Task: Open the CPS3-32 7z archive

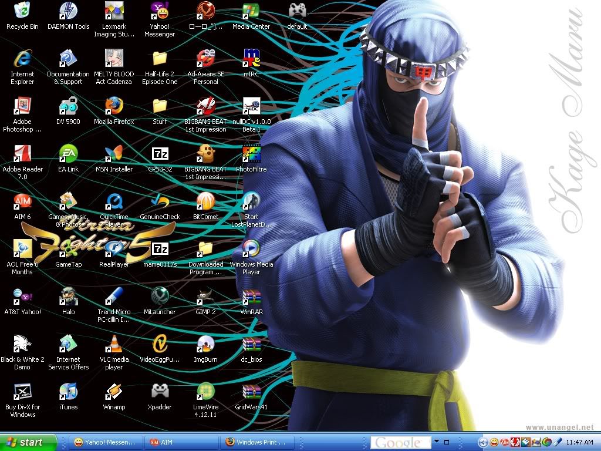Action: point(160,153)
